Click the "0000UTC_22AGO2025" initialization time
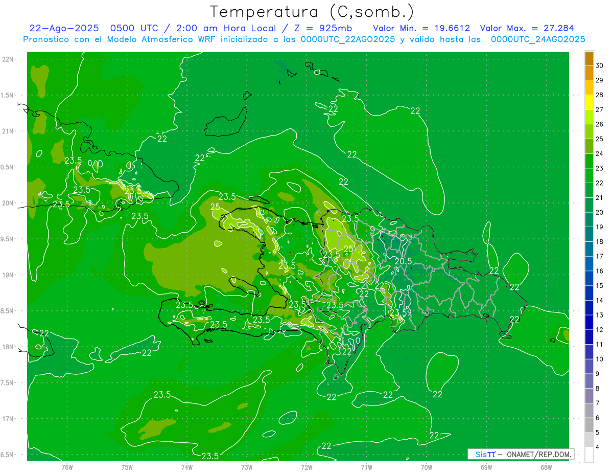 tap(347, 39)
